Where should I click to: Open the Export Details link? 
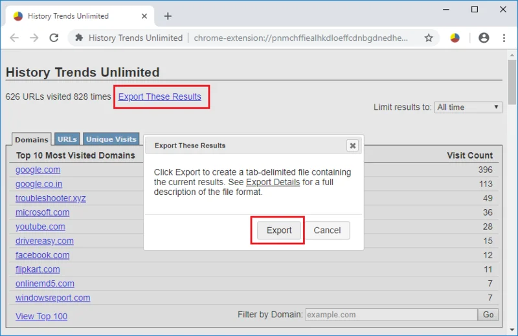(x=273, y=182)
